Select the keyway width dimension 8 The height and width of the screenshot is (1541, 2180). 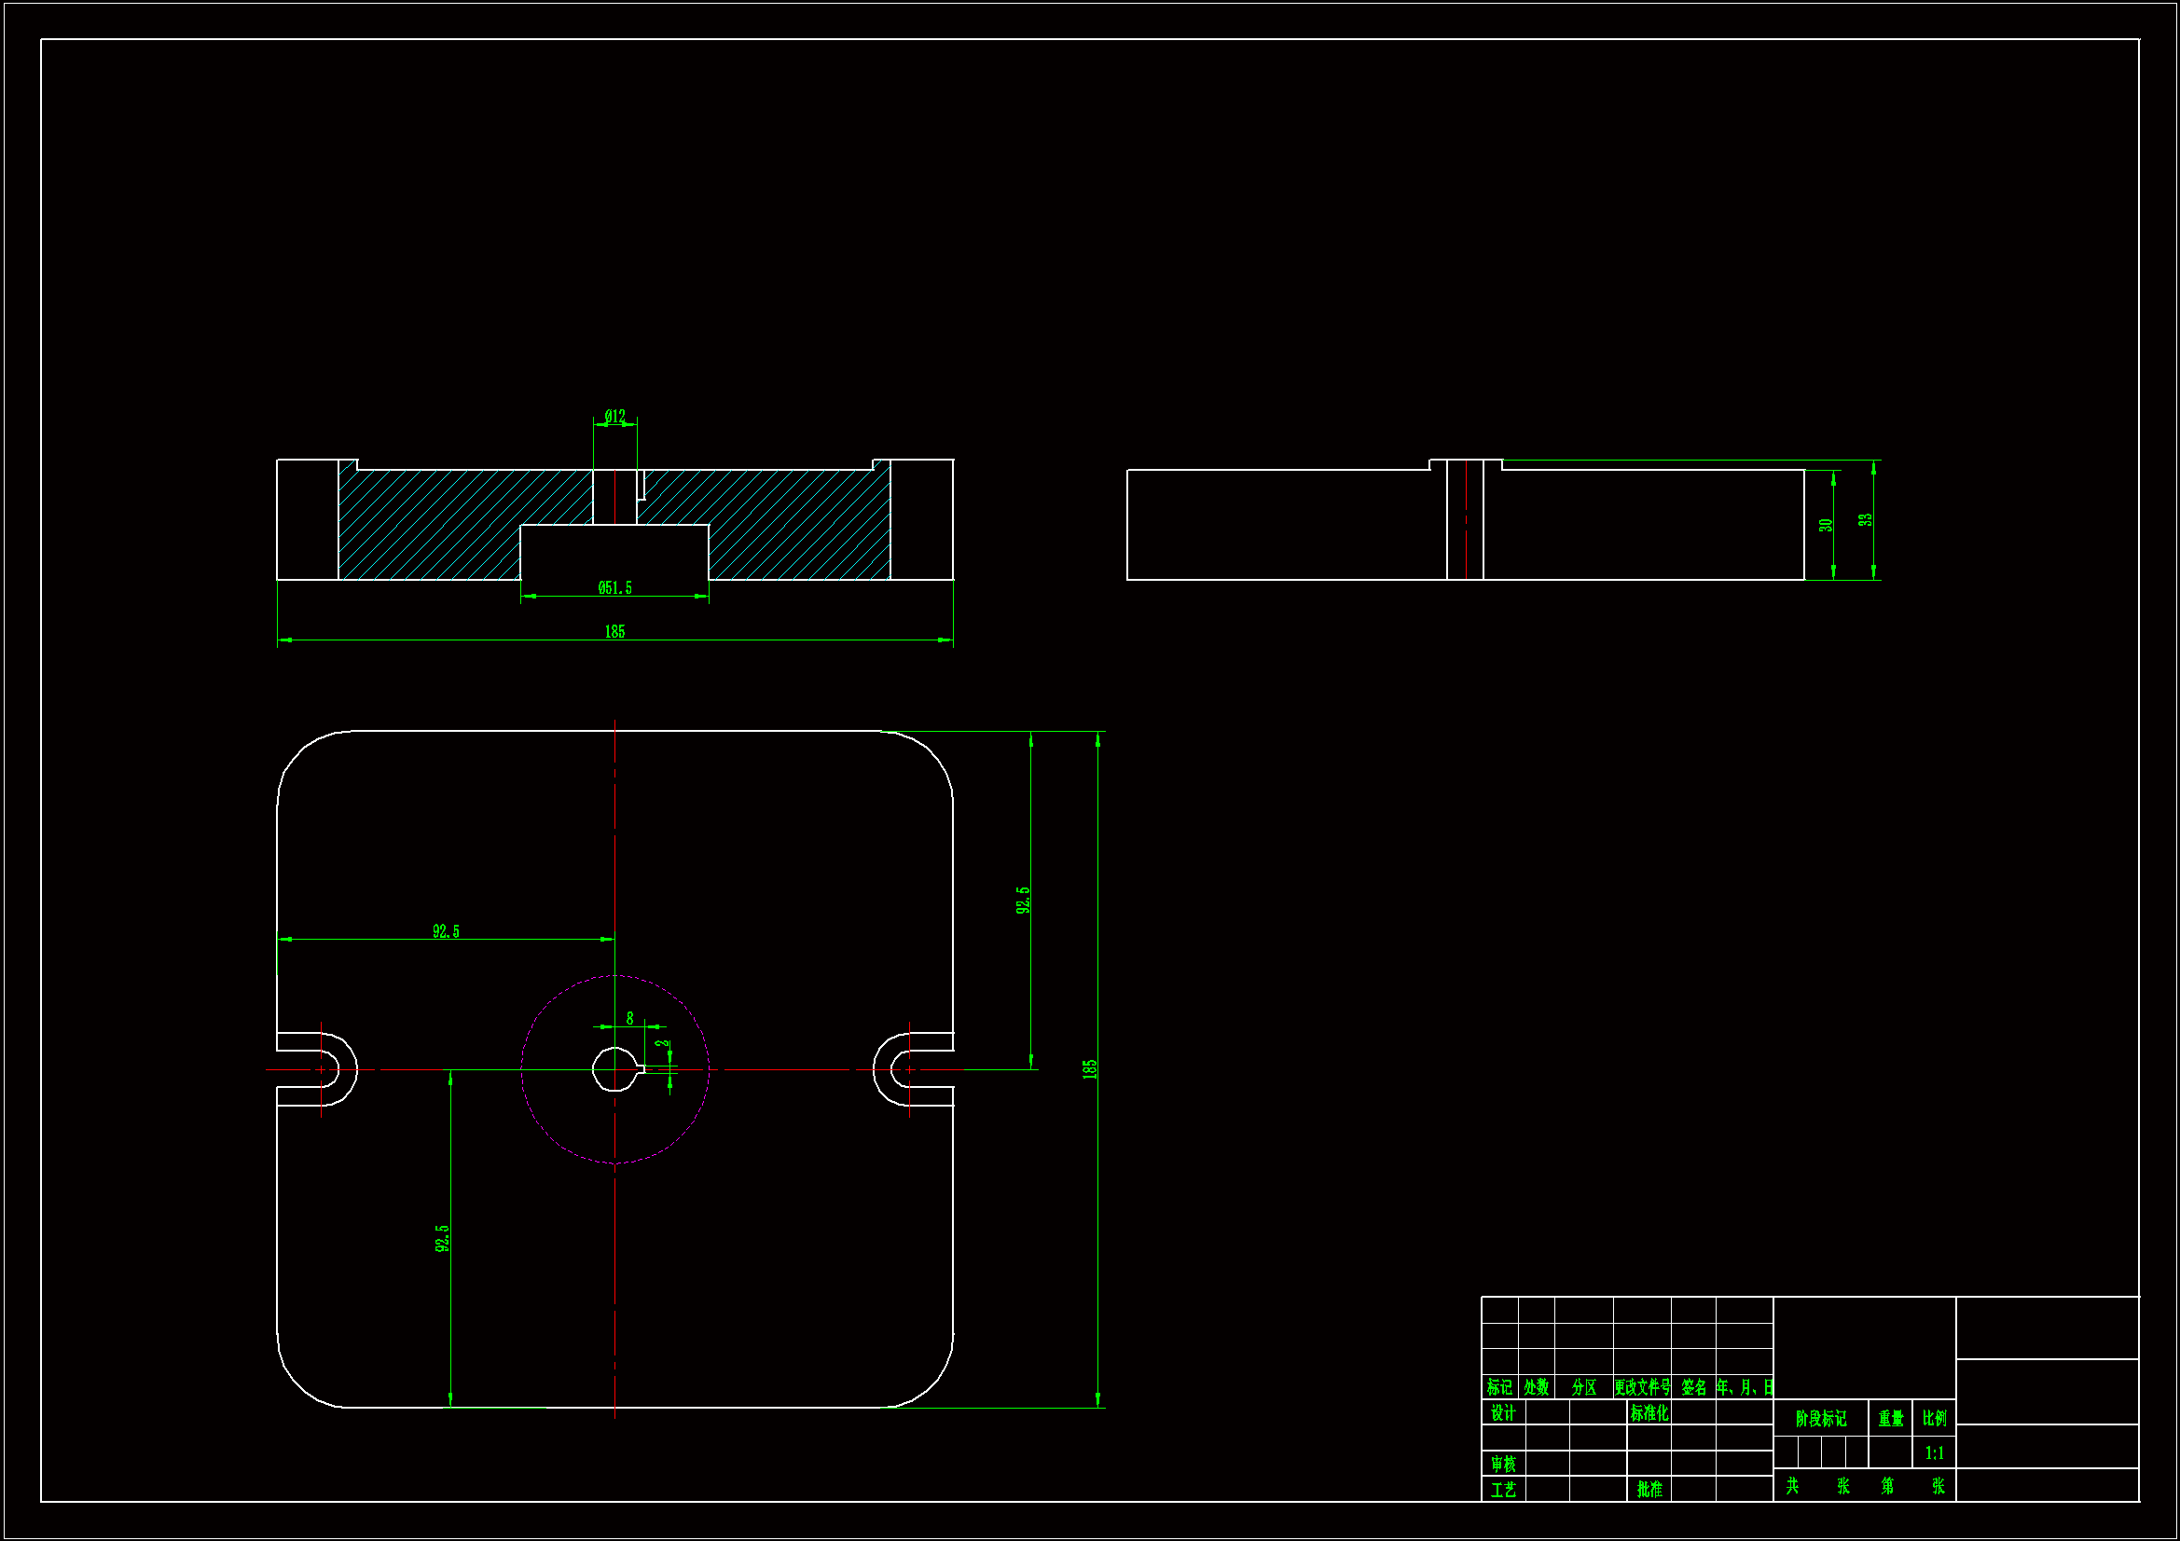click(629, 1018)
